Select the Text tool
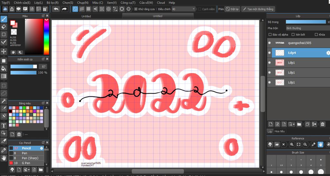The width and height of the screenshot is (330, 176). point(4,126)
